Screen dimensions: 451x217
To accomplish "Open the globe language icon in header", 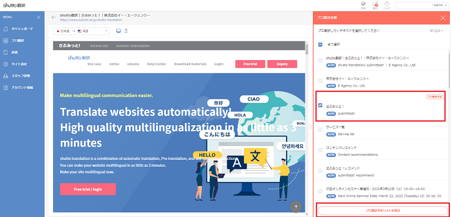I will [363, 4].
